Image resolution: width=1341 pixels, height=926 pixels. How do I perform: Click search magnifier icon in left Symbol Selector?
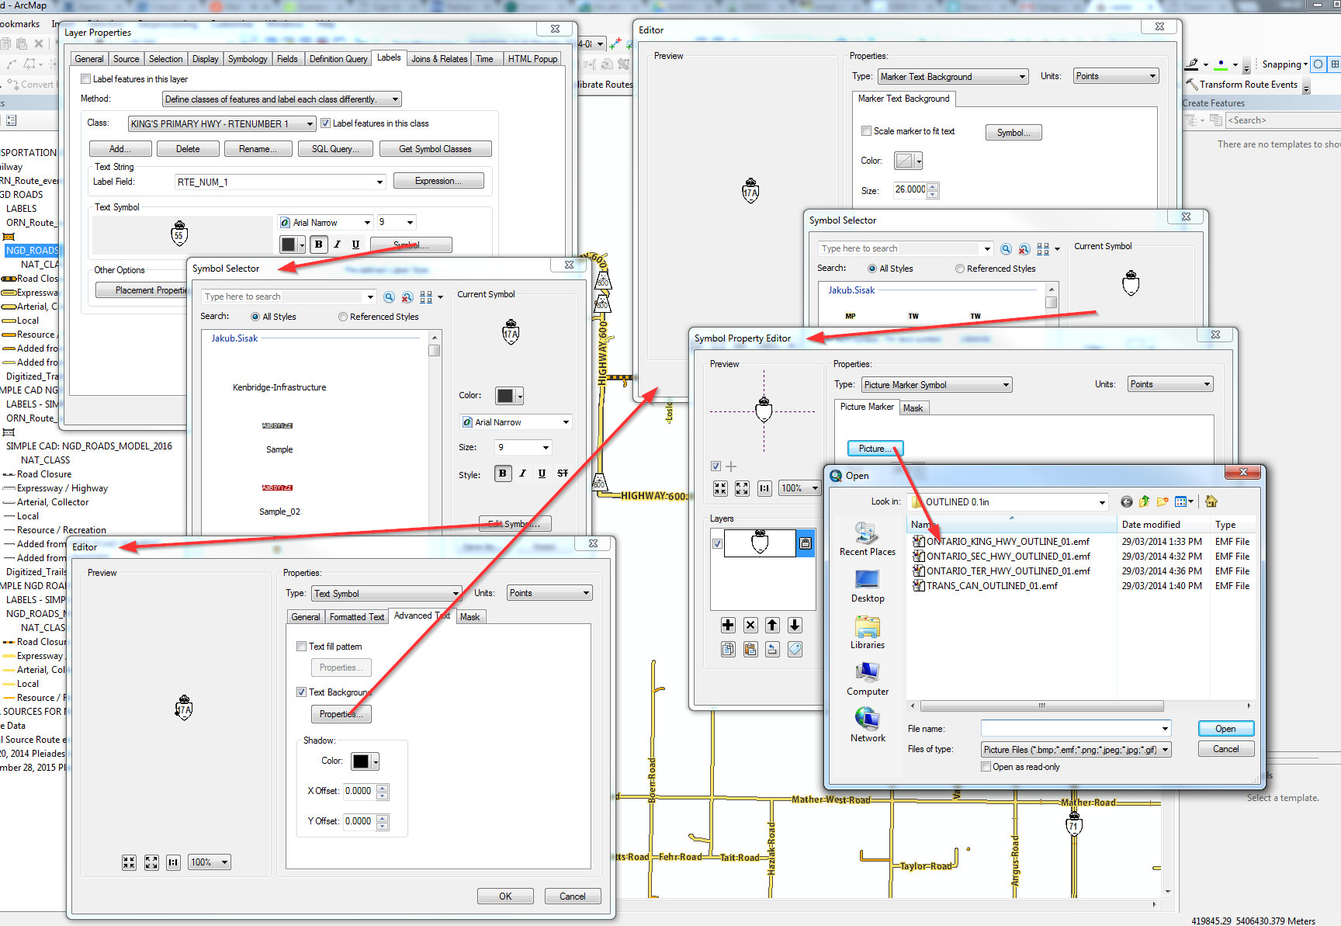[x=389, y=297]
